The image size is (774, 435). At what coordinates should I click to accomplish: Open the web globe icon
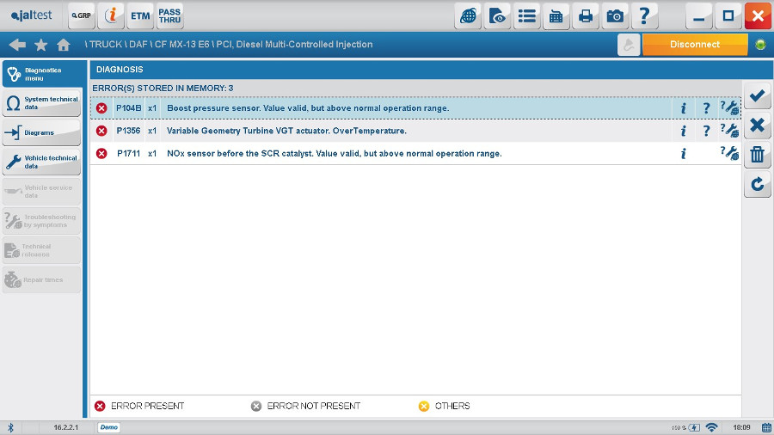[x=468, y=16]
